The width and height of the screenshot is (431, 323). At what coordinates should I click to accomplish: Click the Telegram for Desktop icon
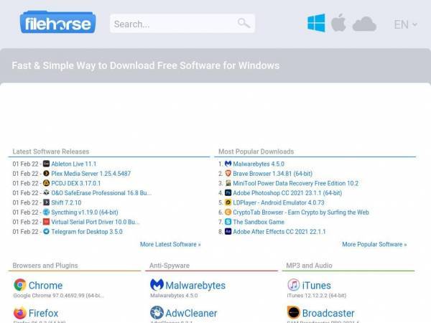click(46, 232)
